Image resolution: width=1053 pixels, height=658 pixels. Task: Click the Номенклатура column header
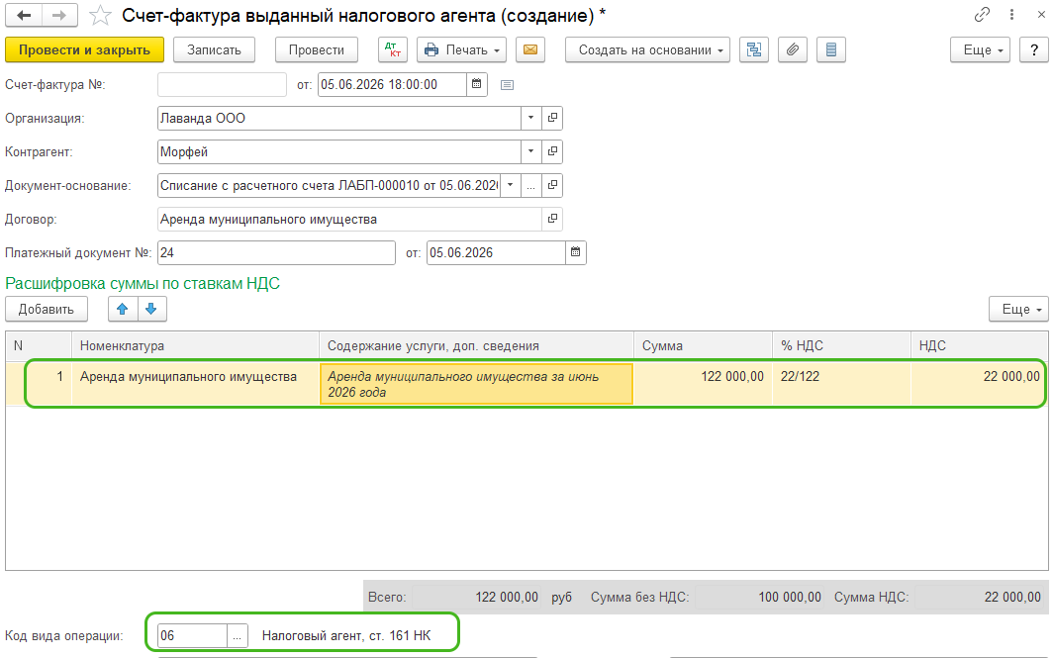click(195, 345)
